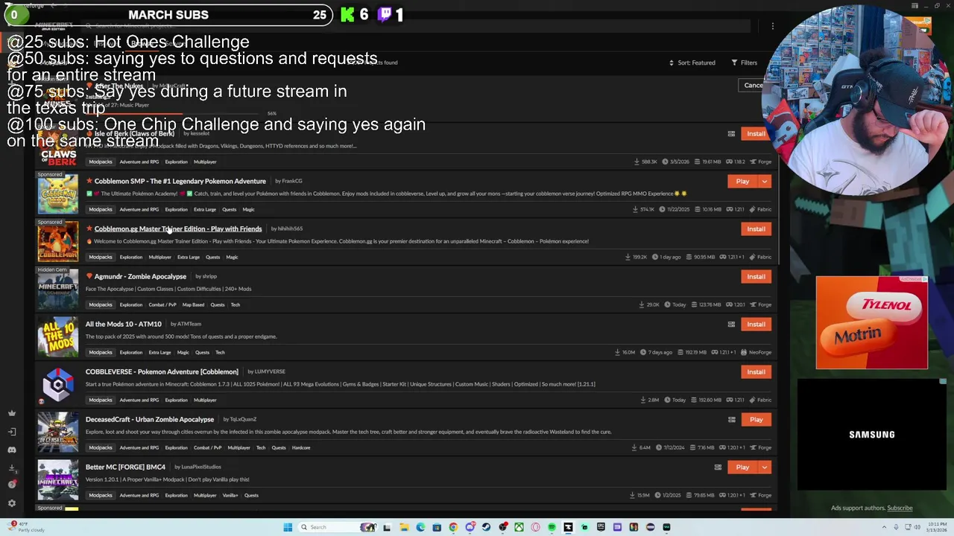
Task: Install Agmundr - Zombie Apocalypse modpack
Action: click(x=756, y=277)
